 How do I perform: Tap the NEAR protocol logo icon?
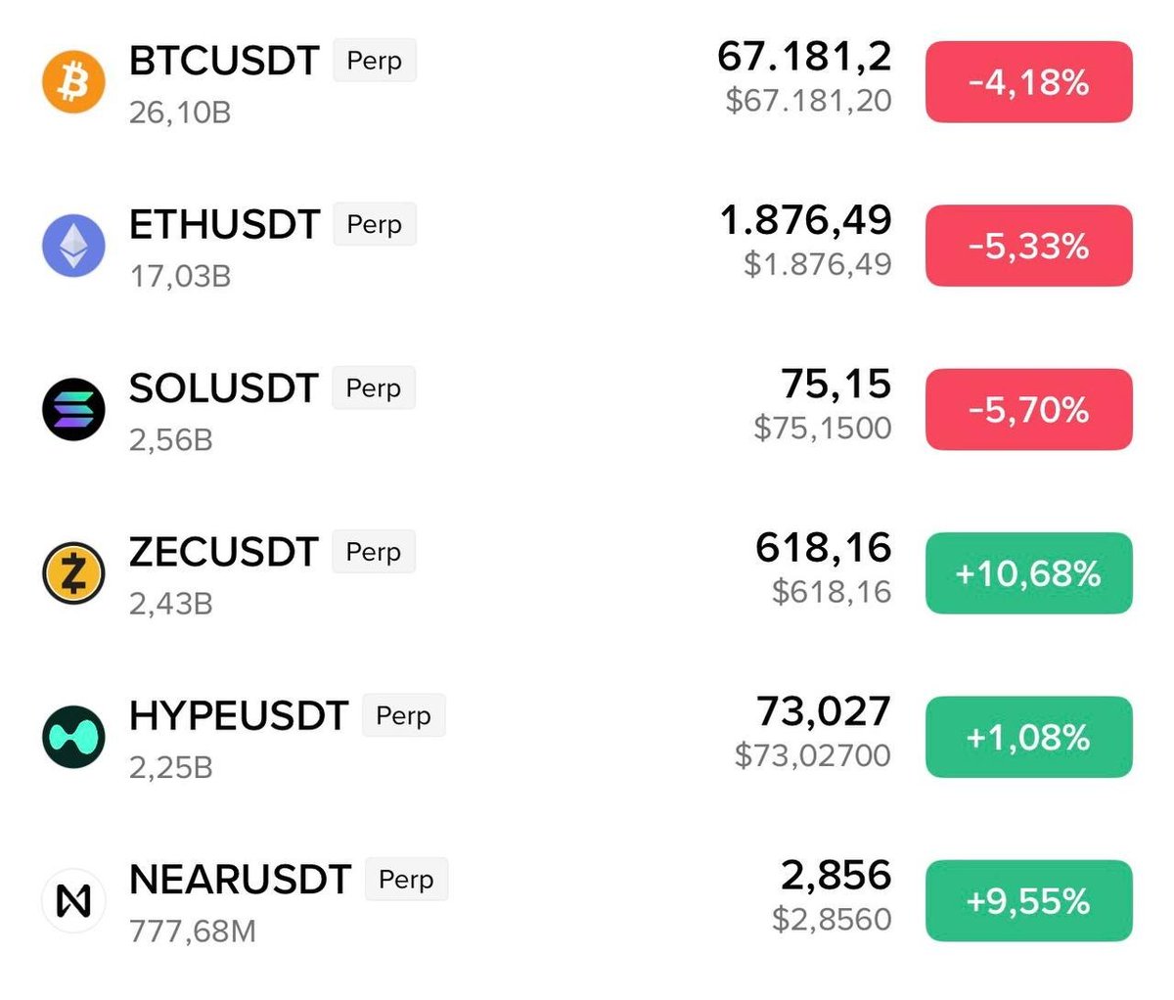73,900
